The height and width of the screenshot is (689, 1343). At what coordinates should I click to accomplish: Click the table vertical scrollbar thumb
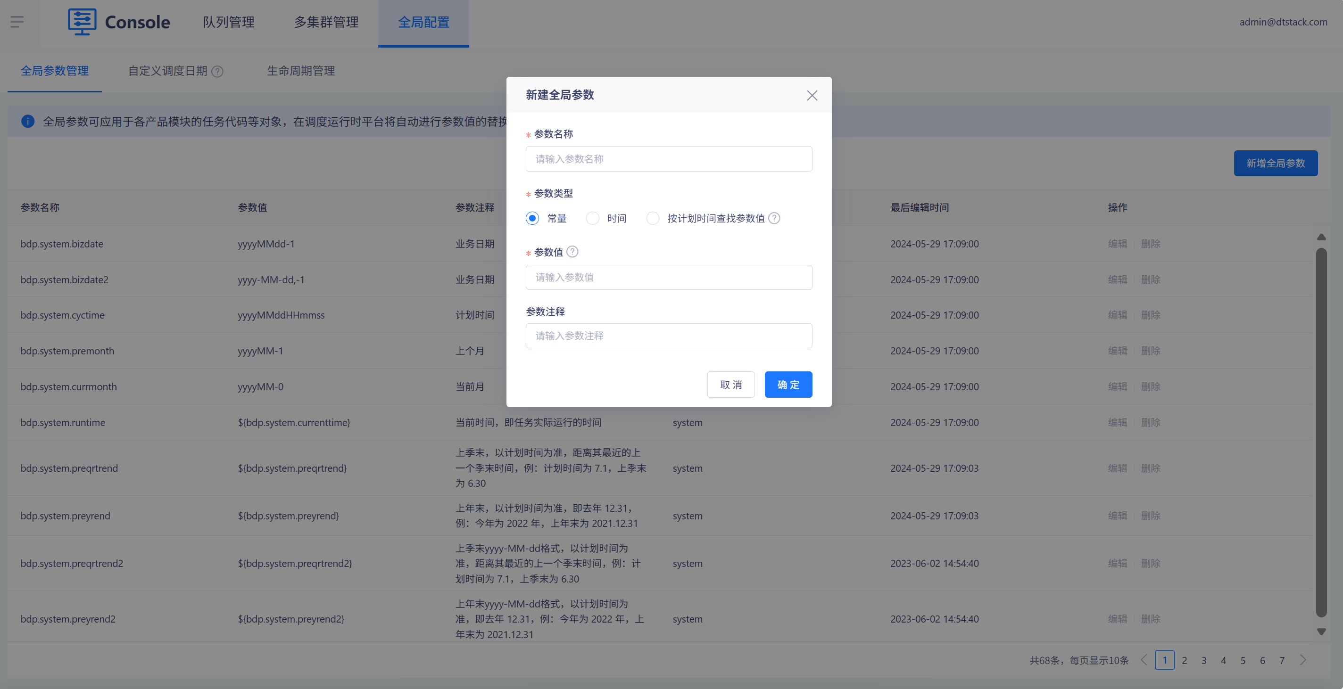coord(1321,433)
